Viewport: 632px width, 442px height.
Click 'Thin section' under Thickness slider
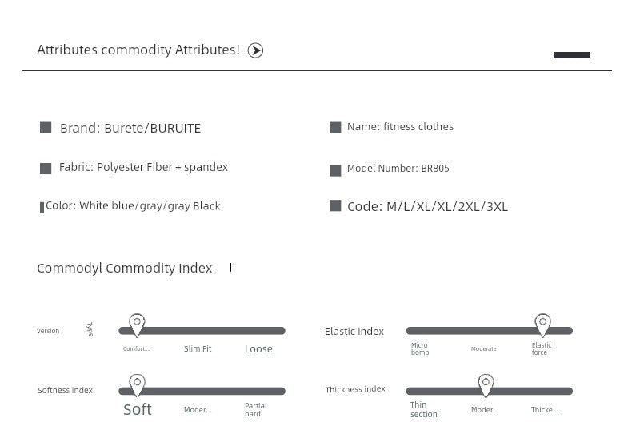(424, 409)
